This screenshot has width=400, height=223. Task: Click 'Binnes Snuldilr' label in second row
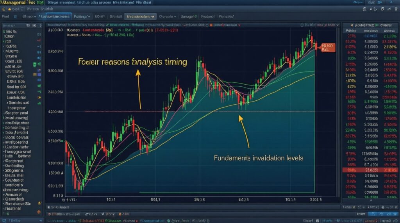(40, 9)
